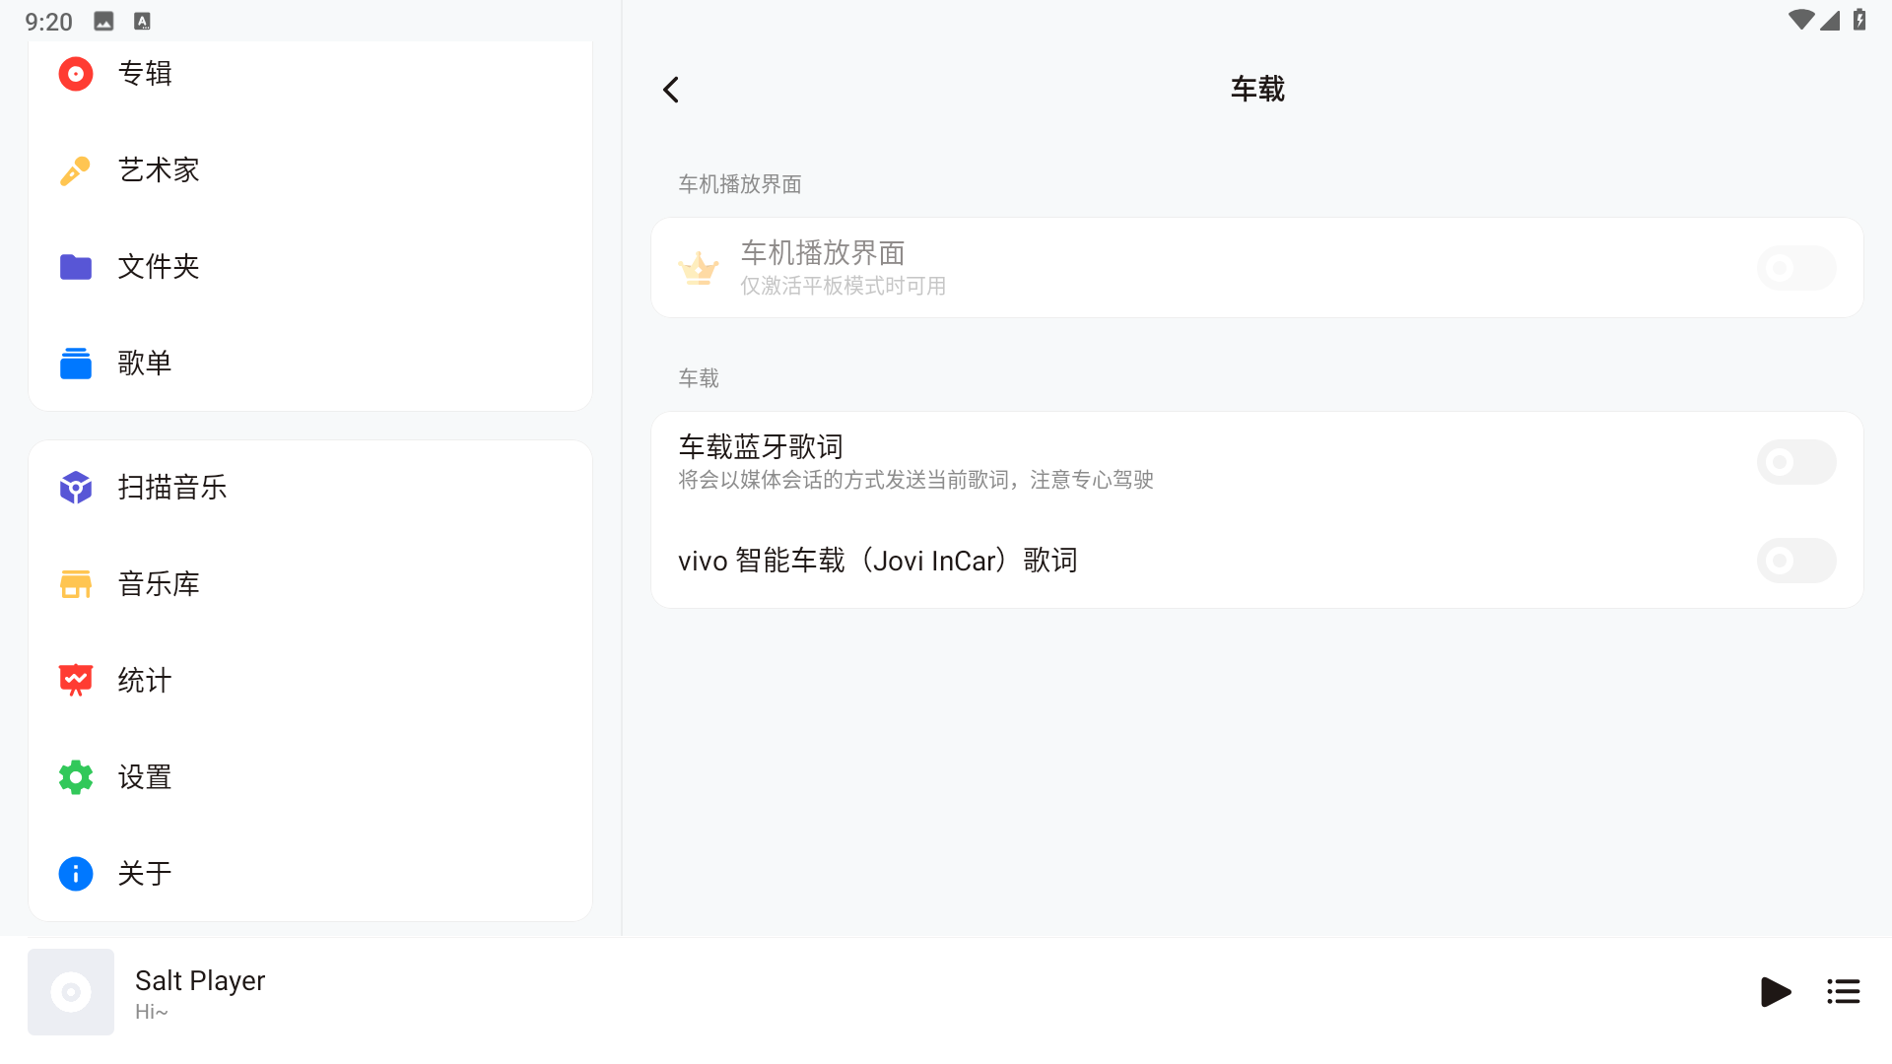The width and height of the screenshot is (1892, 1064).
Task: Open the playback queue list icon
Action: (1843, 992)
